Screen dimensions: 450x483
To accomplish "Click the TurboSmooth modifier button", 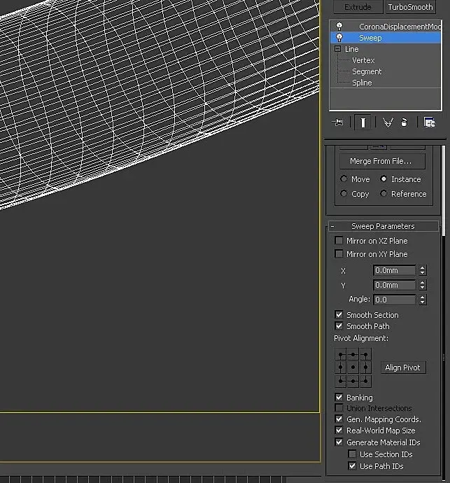I will pos(410,7).
